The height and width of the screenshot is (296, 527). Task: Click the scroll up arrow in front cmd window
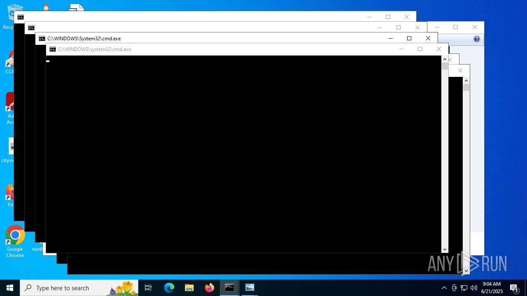pos(445,59)
